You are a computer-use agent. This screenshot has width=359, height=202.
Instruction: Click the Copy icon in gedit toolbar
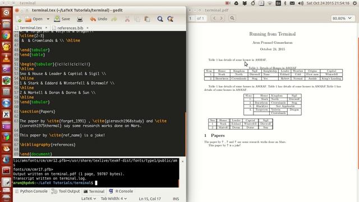137,19
